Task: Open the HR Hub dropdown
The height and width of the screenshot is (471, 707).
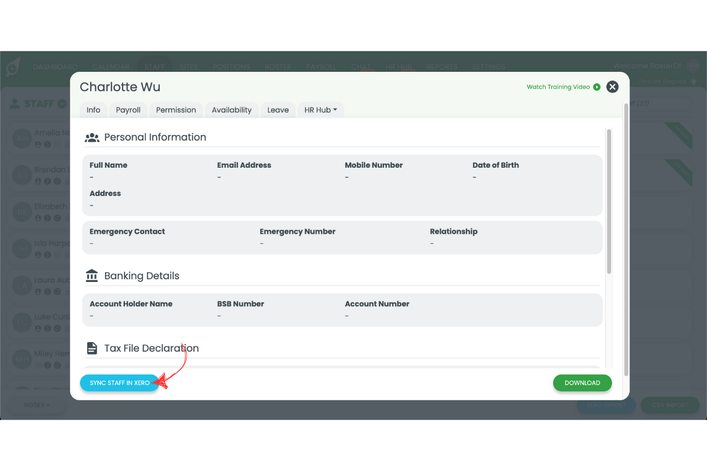Action: coord(321,110)
